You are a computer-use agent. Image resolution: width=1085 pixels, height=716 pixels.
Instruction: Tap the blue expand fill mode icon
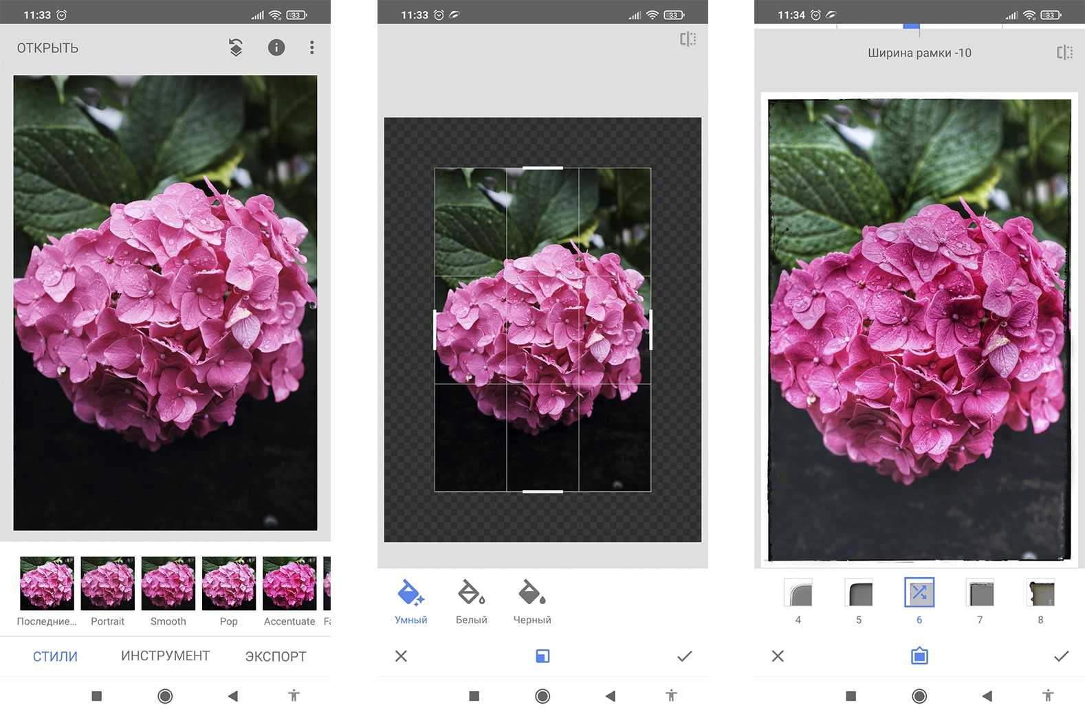[x=542, y=656]
